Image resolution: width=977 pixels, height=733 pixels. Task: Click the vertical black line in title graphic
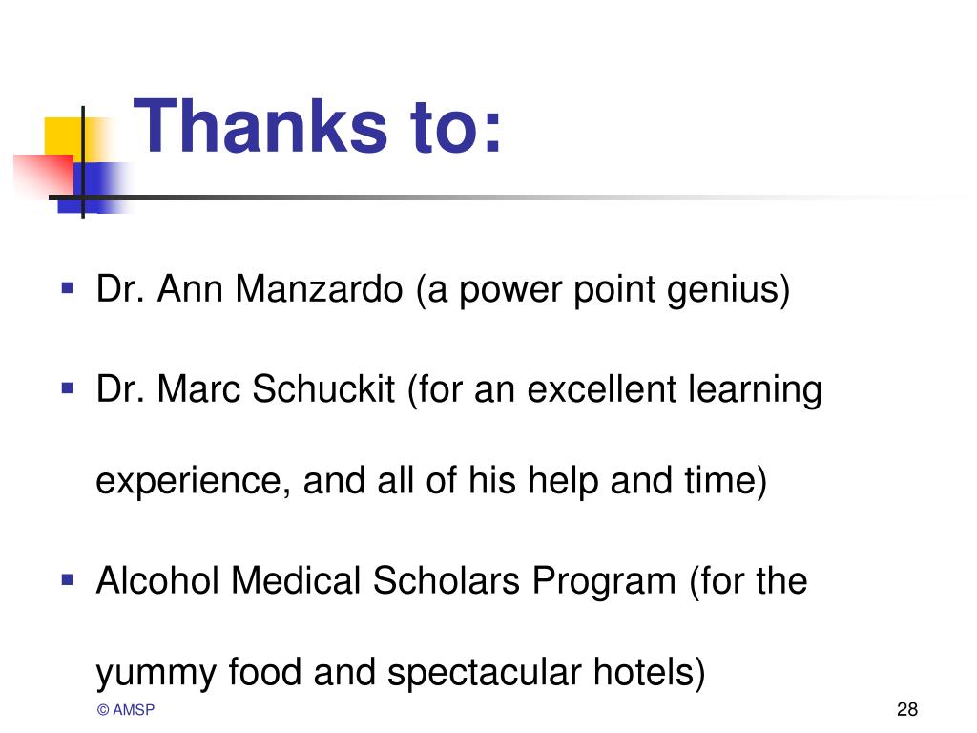click(83, 161)
